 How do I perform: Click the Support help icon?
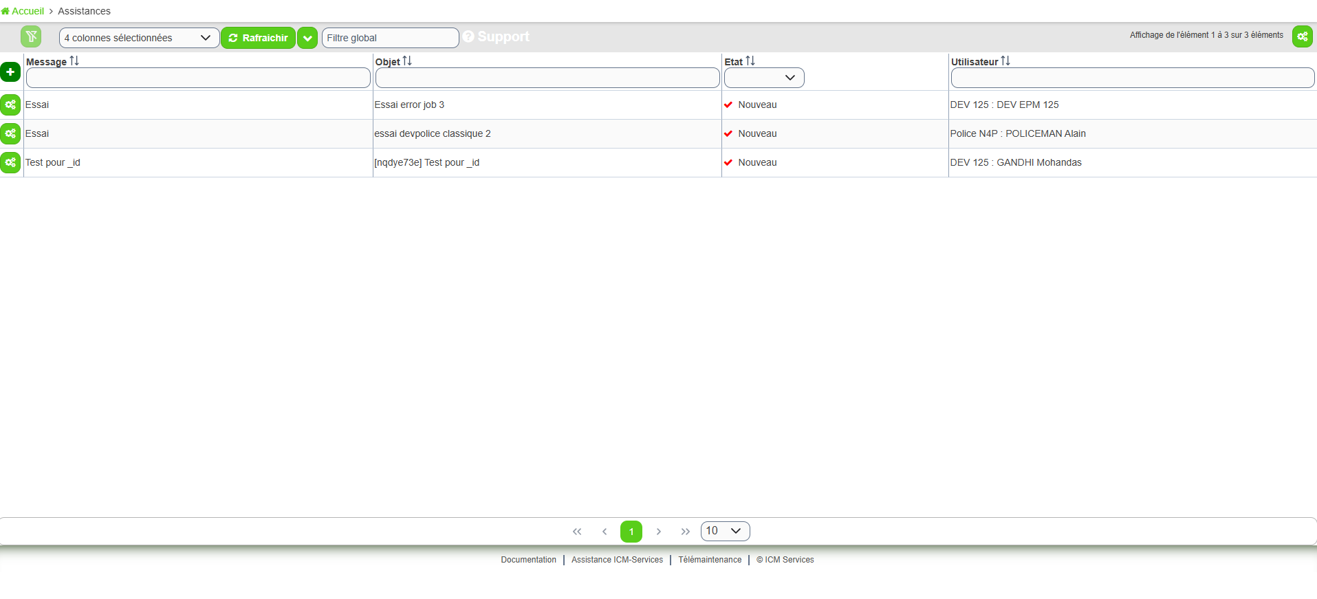coord(468,36)
